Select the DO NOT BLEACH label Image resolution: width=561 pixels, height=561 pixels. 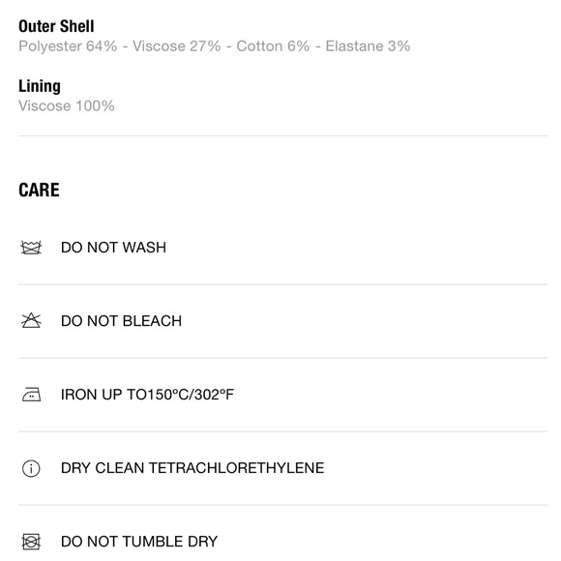pos(121,321)
